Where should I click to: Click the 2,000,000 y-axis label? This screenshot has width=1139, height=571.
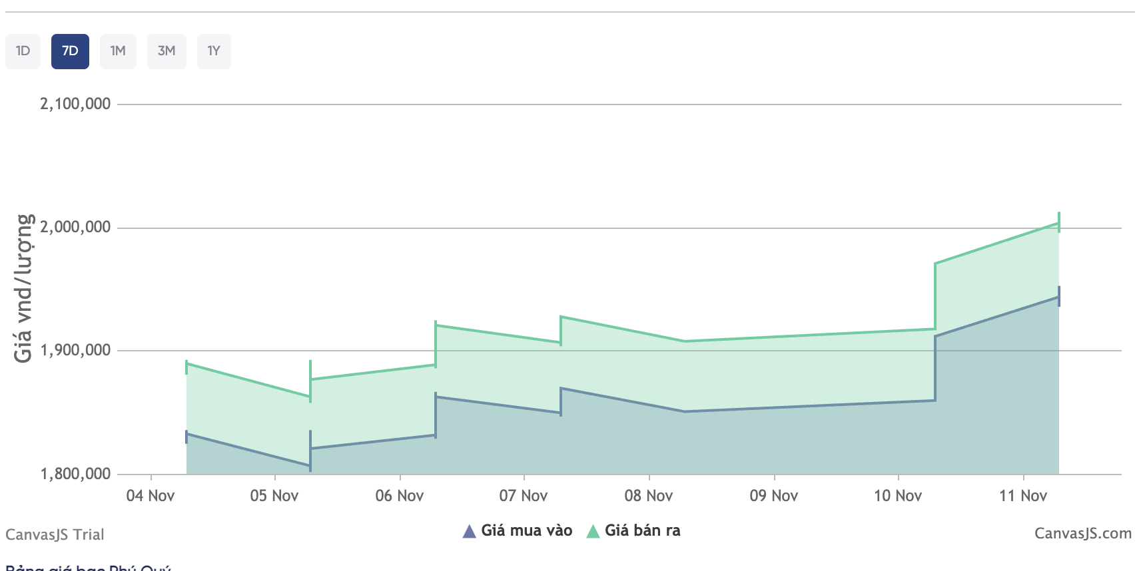pyautogui.click(x=75, y=227)
